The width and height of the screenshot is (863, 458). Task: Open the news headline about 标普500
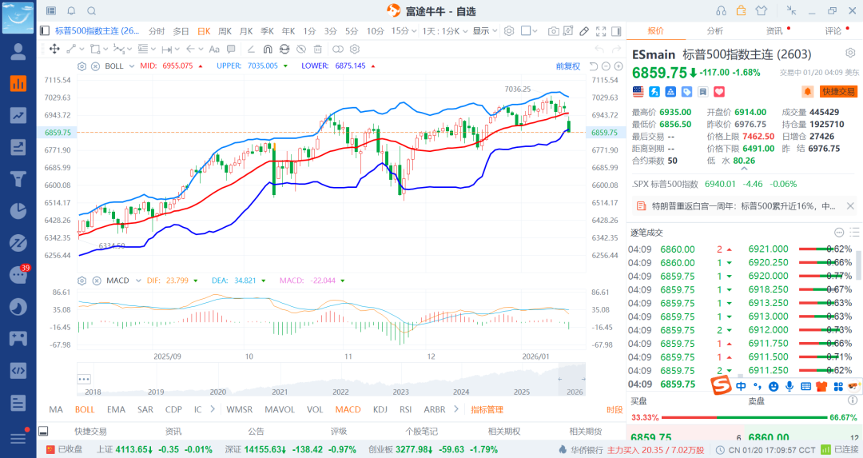[x=742, y=206]
